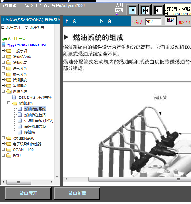Click the tree panel scroll-right arrow

pyautogui.click(x=52, y=182)
